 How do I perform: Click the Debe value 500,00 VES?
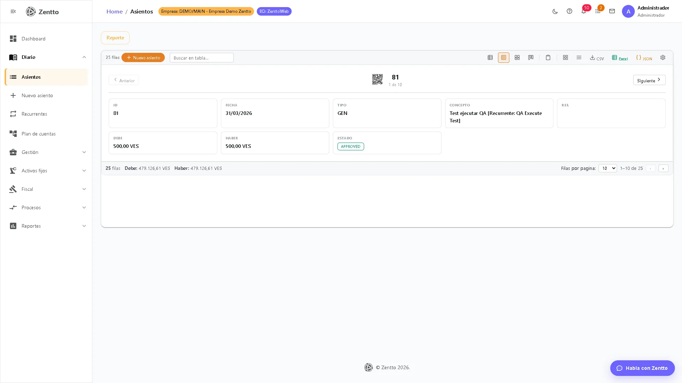click(x=126, y=146)
